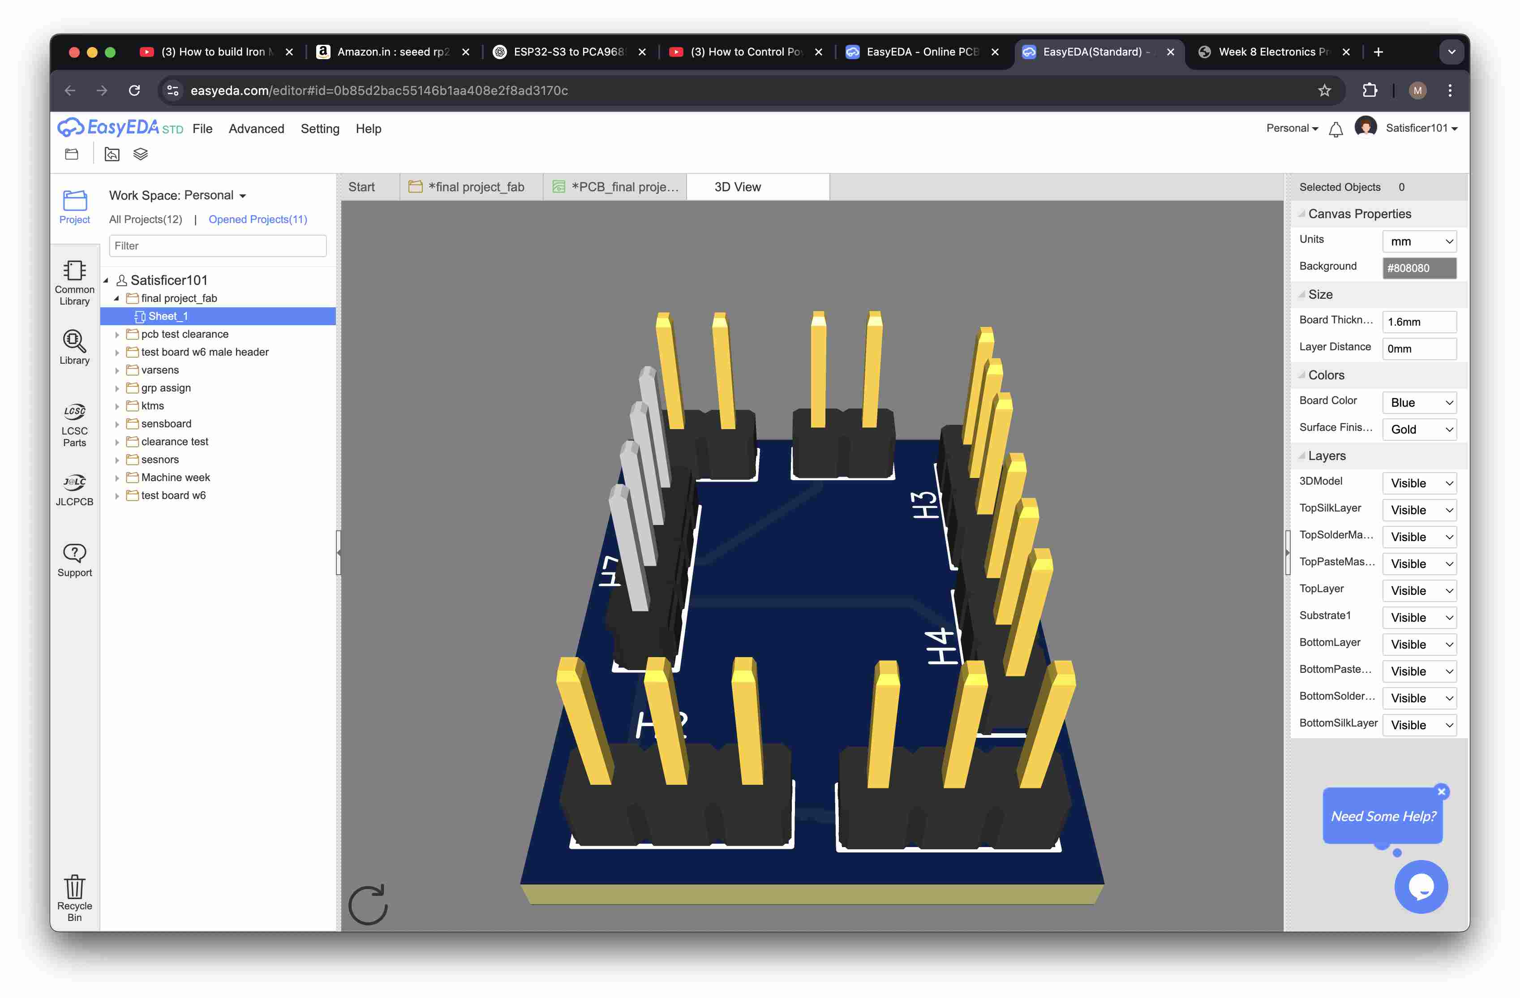The image size is (1520, 998).
Task: Open the Advanced menu
Action: pos(256,129)
